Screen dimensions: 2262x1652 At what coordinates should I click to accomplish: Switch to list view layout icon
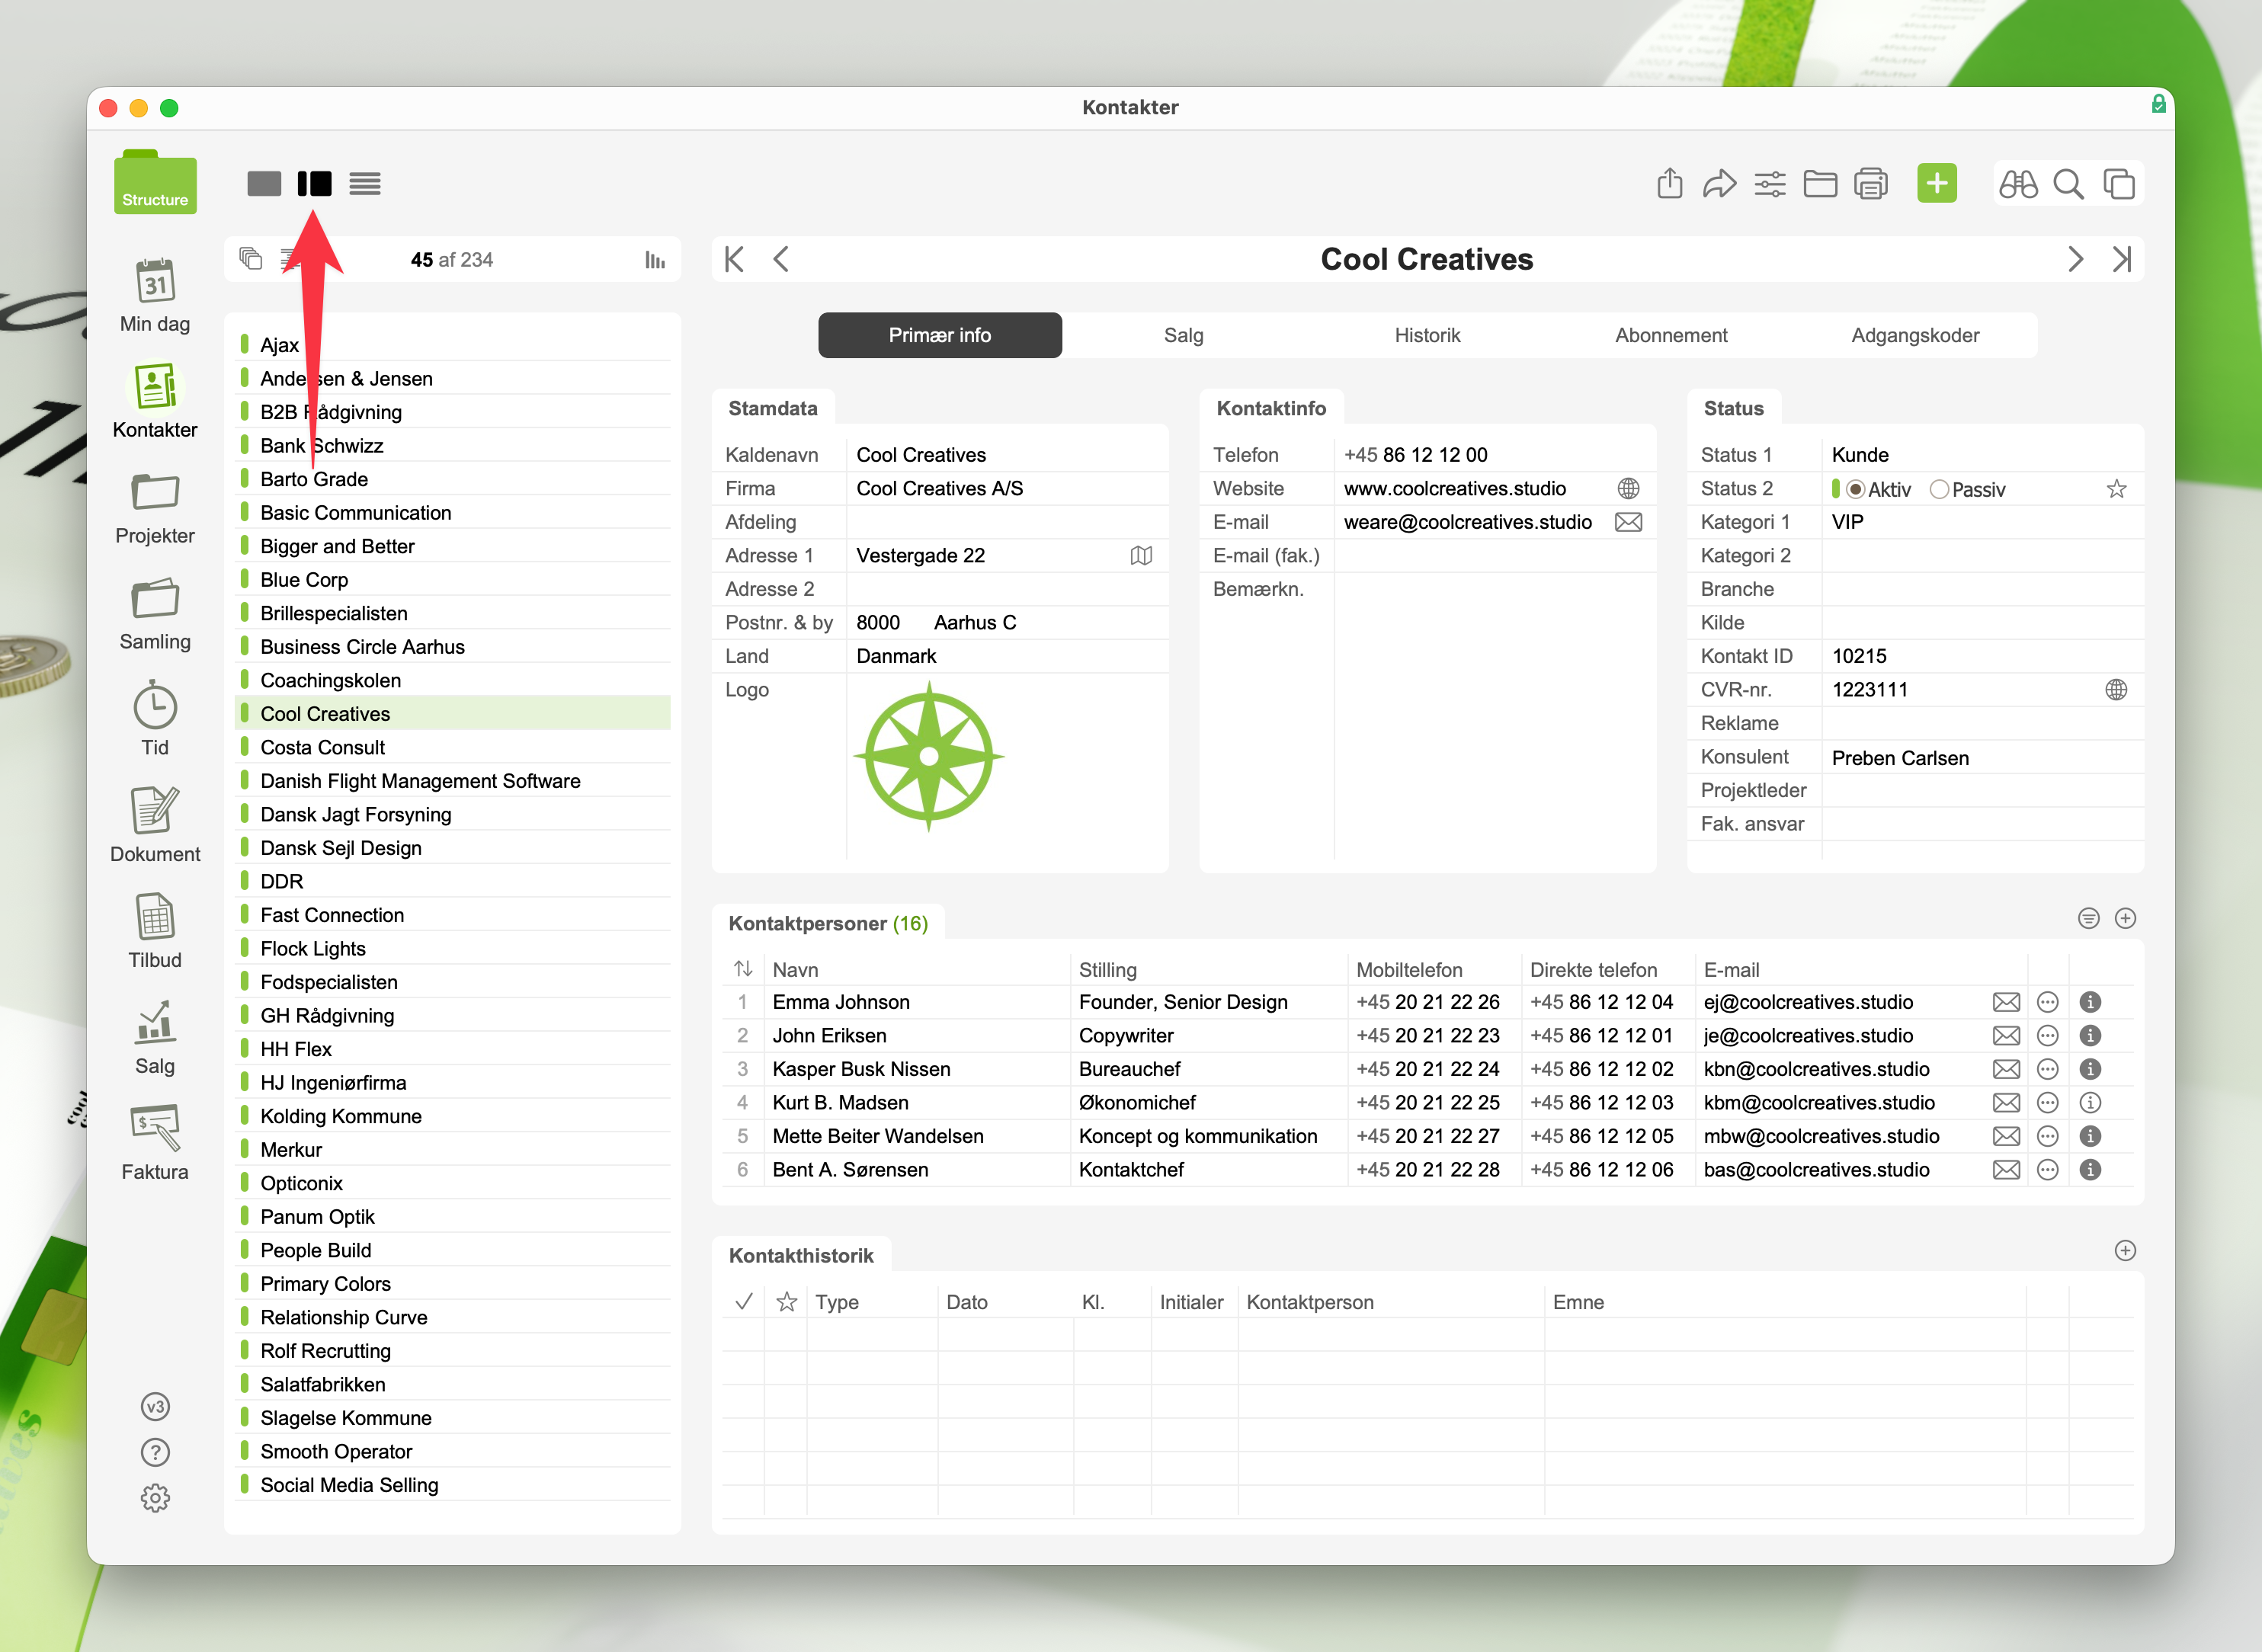pyautogui.click(x=365, y=184)
